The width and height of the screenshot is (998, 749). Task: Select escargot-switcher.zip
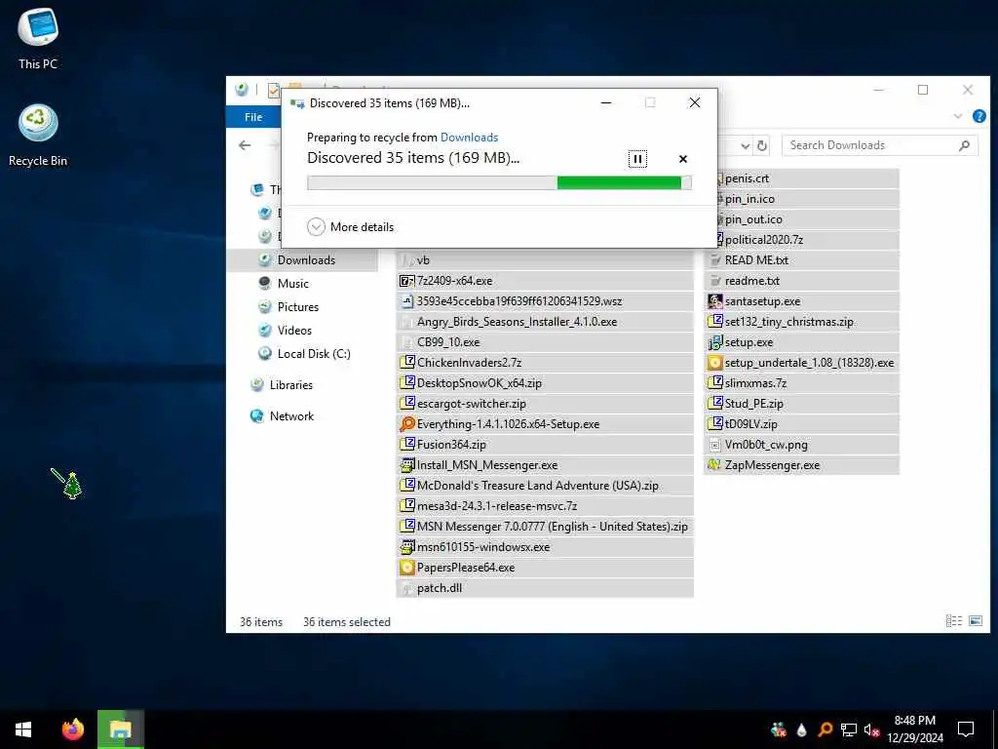tap(545, 404)
